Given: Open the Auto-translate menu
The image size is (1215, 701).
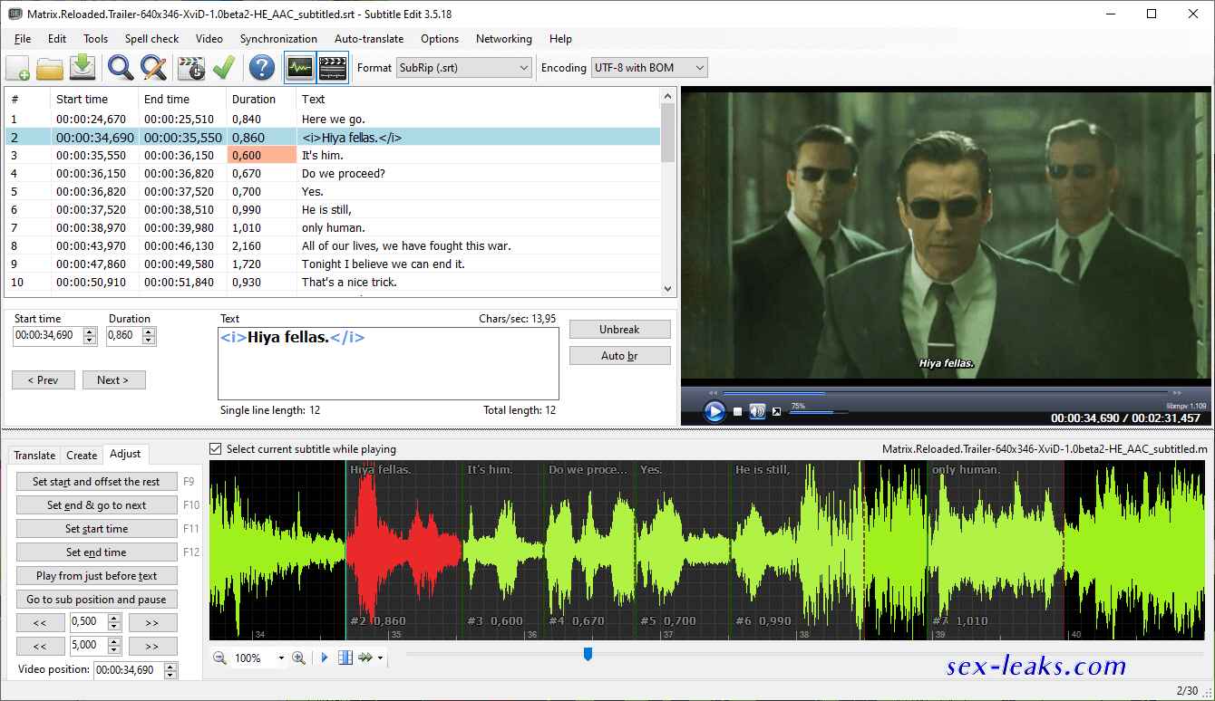Looking at the screenshot, I should 369,39.
